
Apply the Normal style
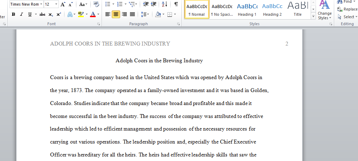[x=197, y=9]
